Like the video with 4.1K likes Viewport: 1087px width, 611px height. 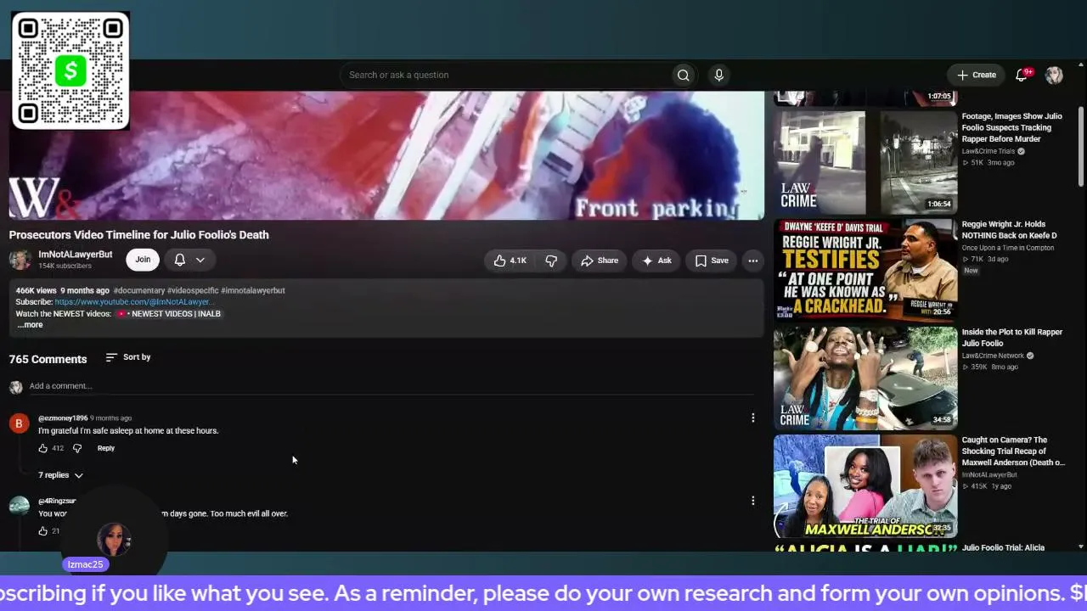pos(510,261)
